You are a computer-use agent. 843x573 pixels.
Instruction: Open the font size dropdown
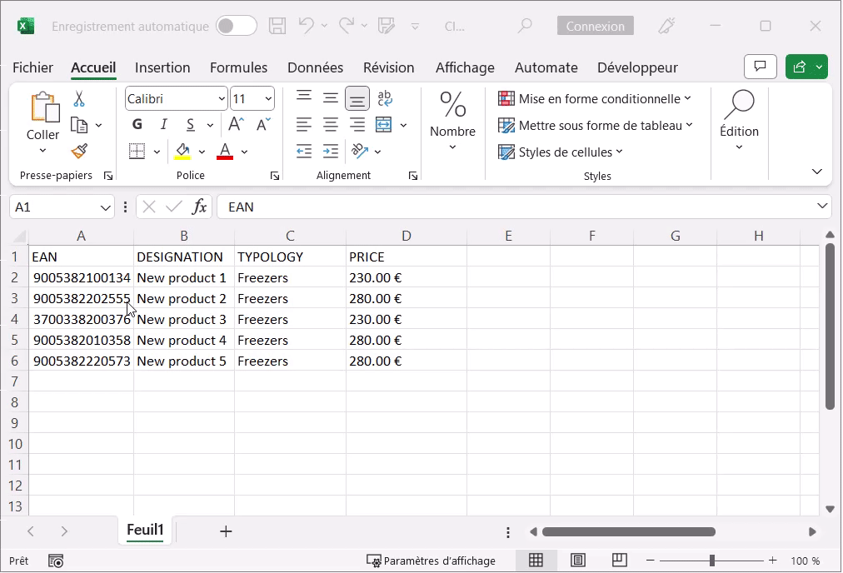(269, 98)
